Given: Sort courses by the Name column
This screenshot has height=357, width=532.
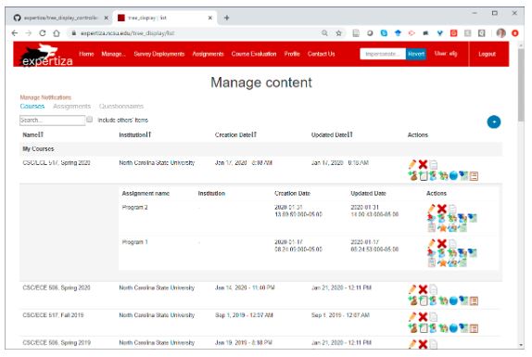Looking at the screenshot, I should pyautogui.click(x=33, y=134).
